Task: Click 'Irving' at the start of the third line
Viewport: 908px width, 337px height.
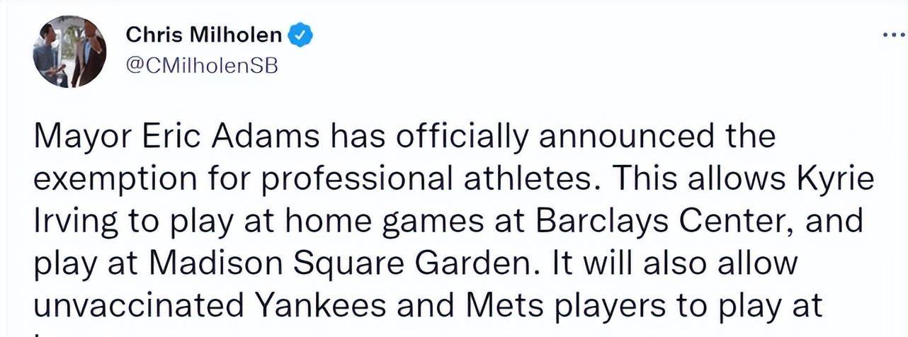Action: 74,222
